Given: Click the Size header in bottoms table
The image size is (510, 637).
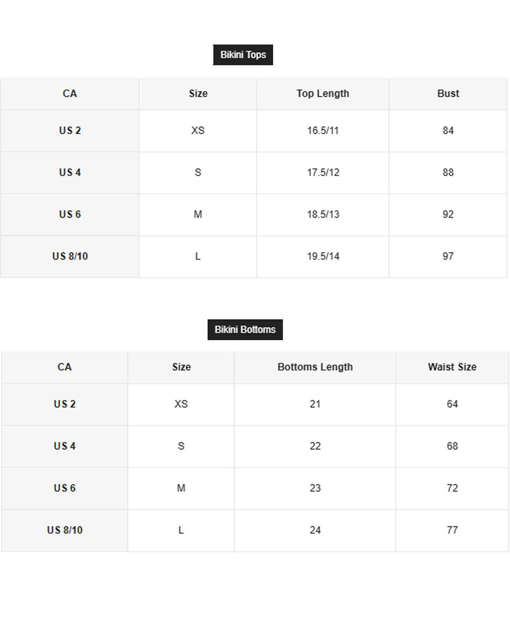Looking at the screenshot, I should pyautogui.click(x=181, y=367).
